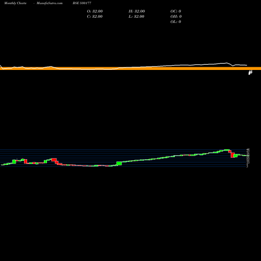This screenshot has width=261, height=261.
Task: Click the large green candle mid-chart
Action: tap(119, 163)
